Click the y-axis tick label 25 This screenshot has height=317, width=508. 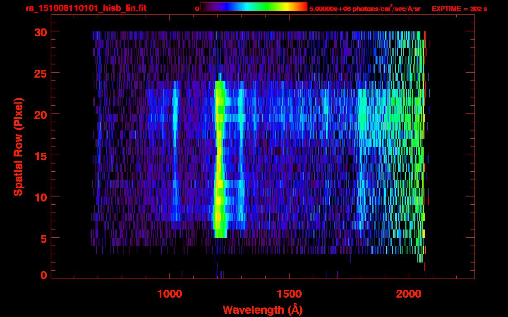[x=40, y=73]
